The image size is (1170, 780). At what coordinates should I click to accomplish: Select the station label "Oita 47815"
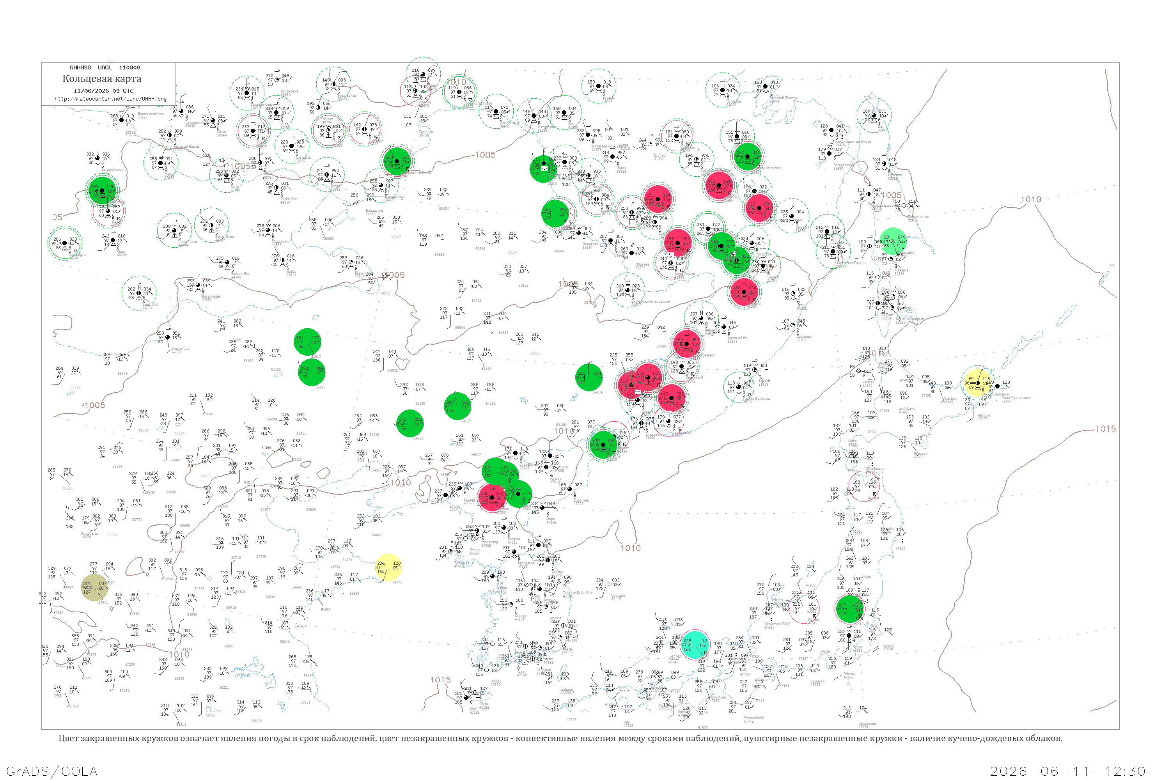click(x=628, y=724)
